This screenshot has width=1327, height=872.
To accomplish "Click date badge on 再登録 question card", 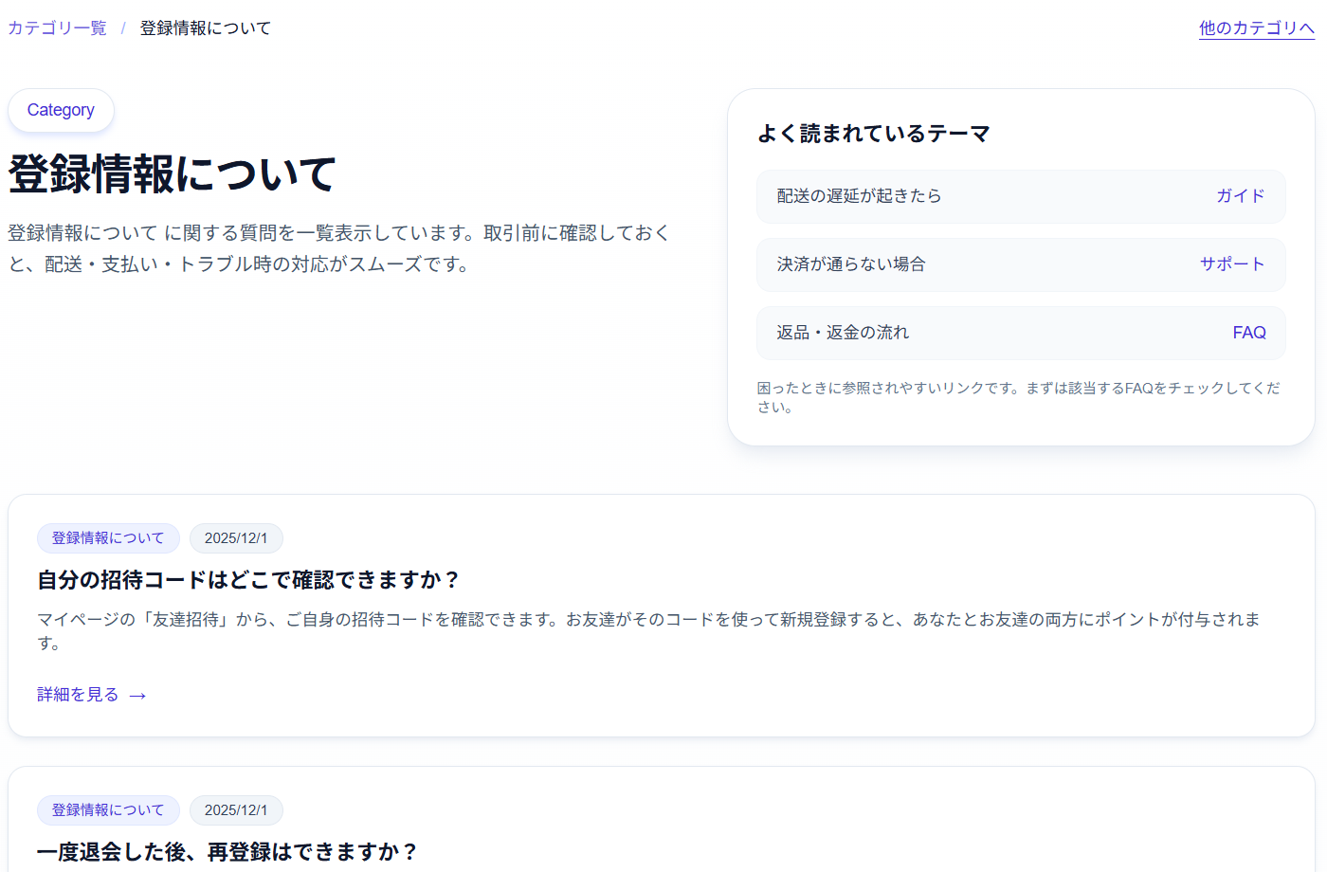I will pyautogui.click(x=236, y=810).
